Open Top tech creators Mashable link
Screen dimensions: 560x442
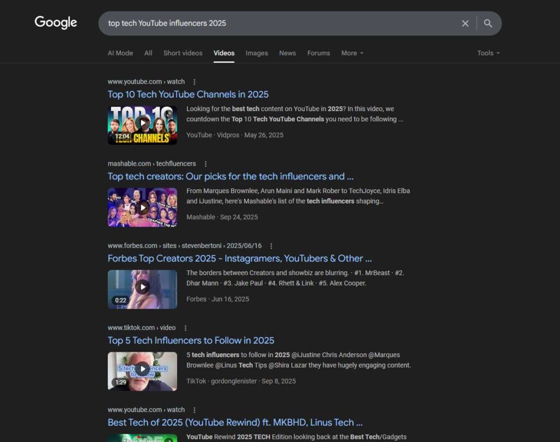pos(230,177)
